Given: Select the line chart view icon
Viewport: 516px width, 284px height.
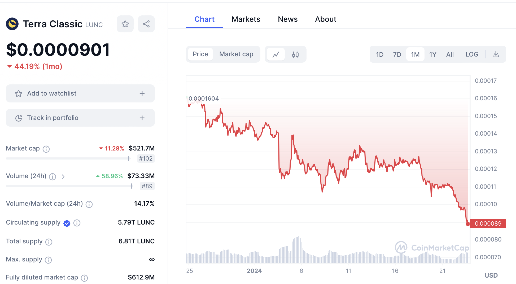Looking at the screenshot, I should click(276, 54).
